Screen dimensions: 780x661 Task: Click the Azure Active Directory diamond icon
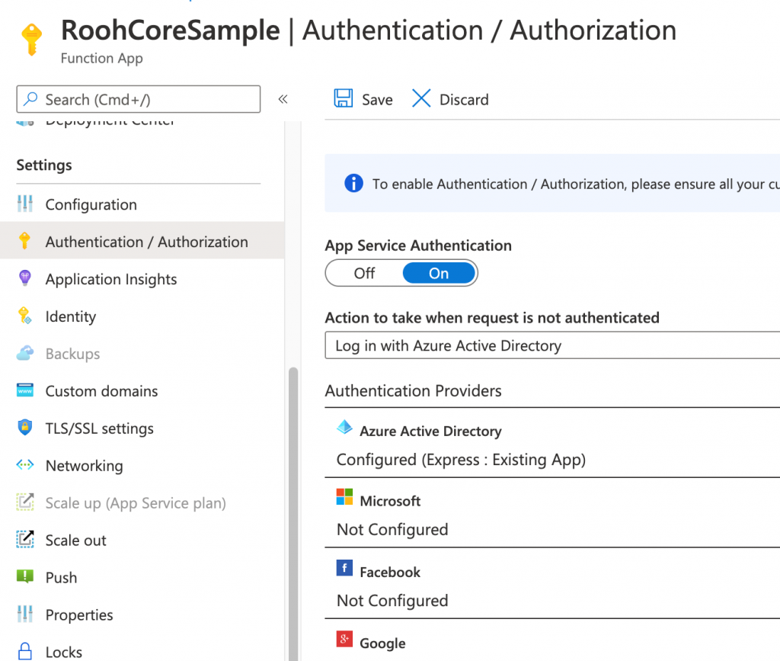(344, 427)
